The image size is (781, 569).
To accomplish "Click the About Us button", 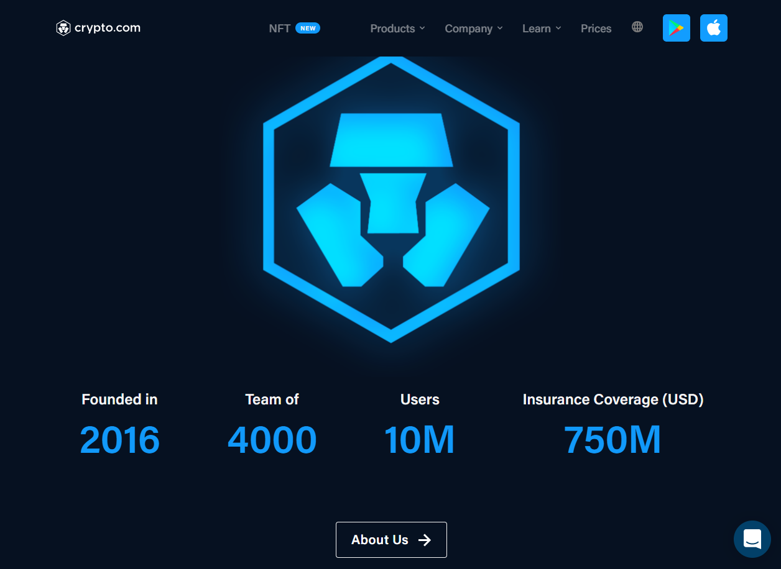I will click(391, 540).
